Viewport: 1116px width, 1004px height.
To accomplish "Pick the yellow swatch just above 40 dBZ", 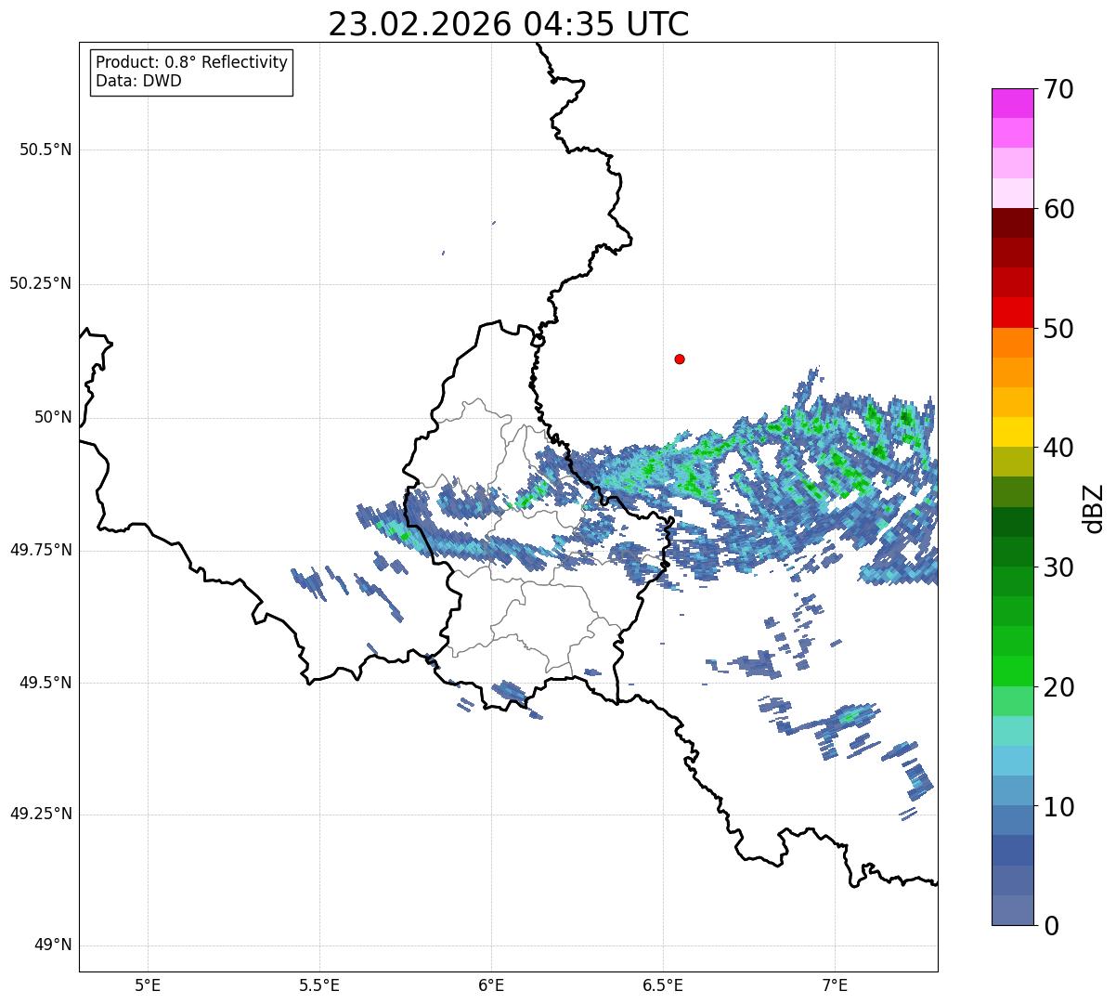I will (1012, 432).
